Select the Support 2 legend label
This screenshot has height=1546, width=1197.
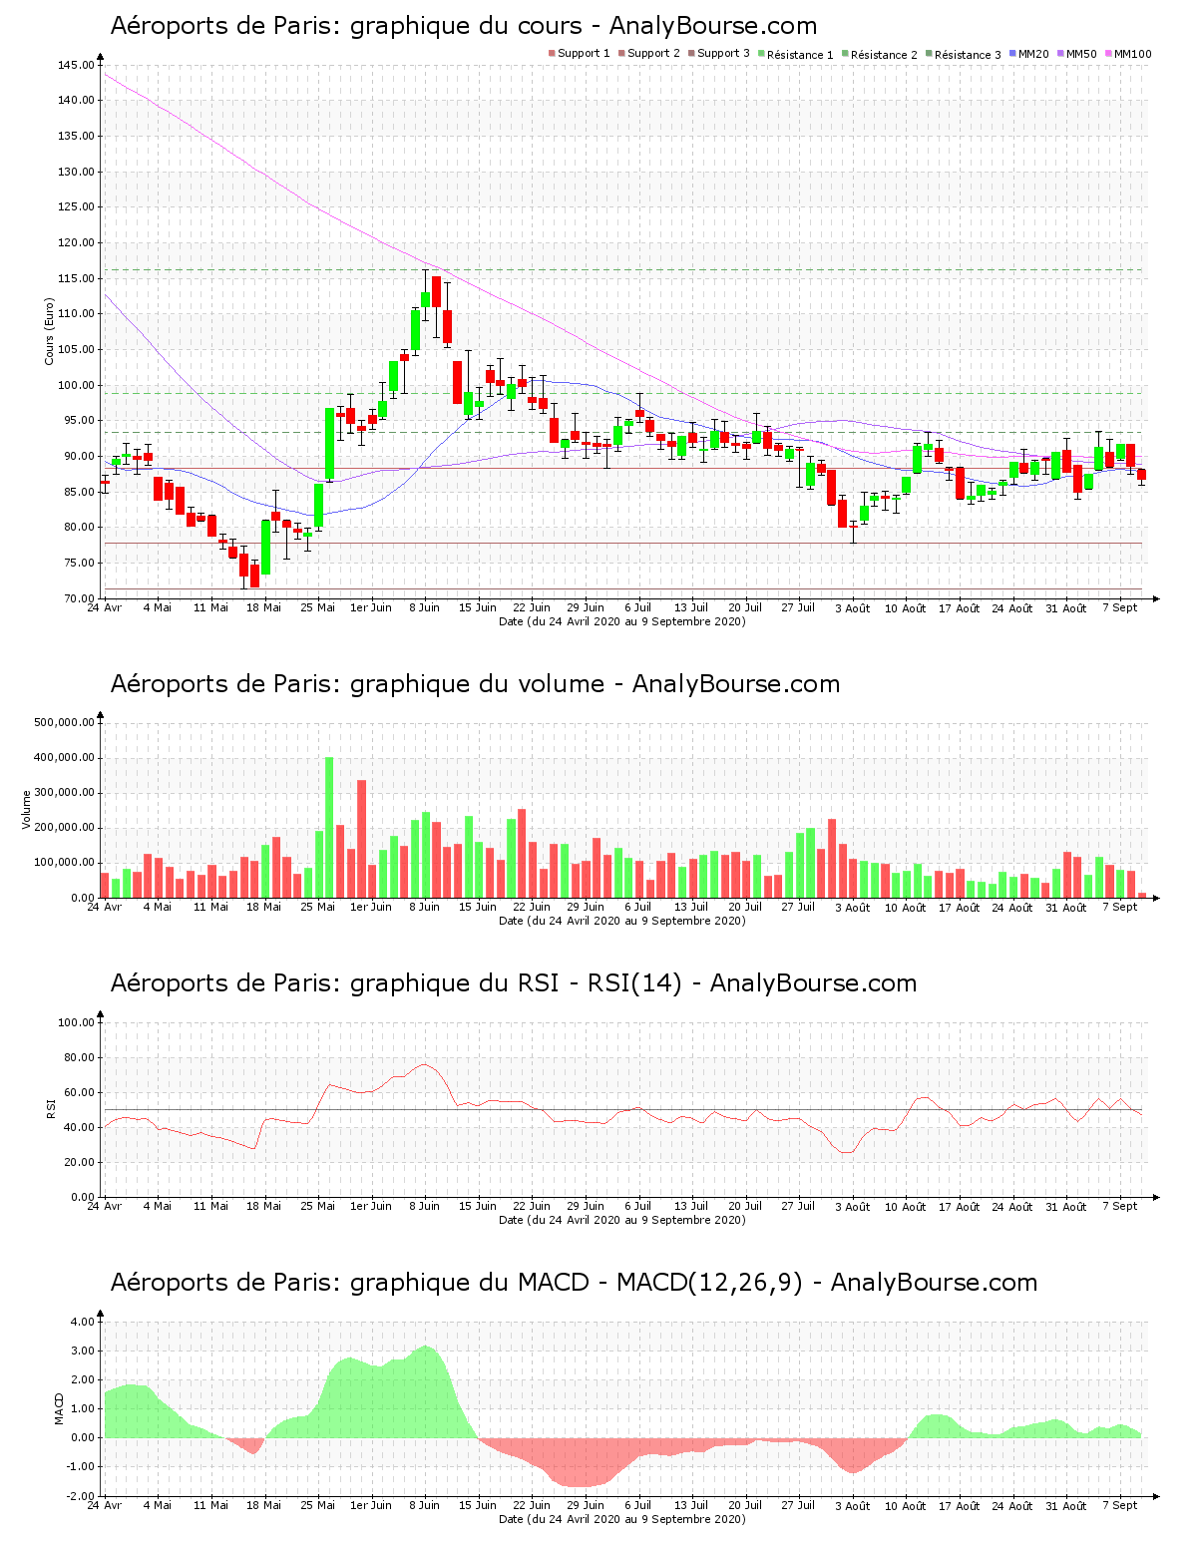(653, 54)
